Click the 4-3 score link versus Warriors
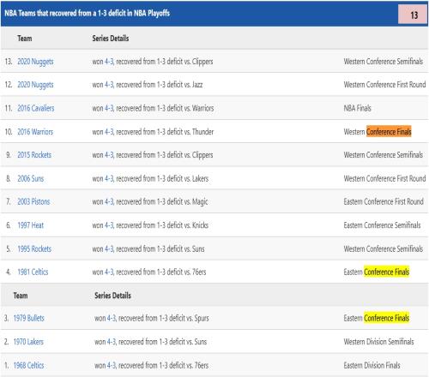 click(109, 108)
